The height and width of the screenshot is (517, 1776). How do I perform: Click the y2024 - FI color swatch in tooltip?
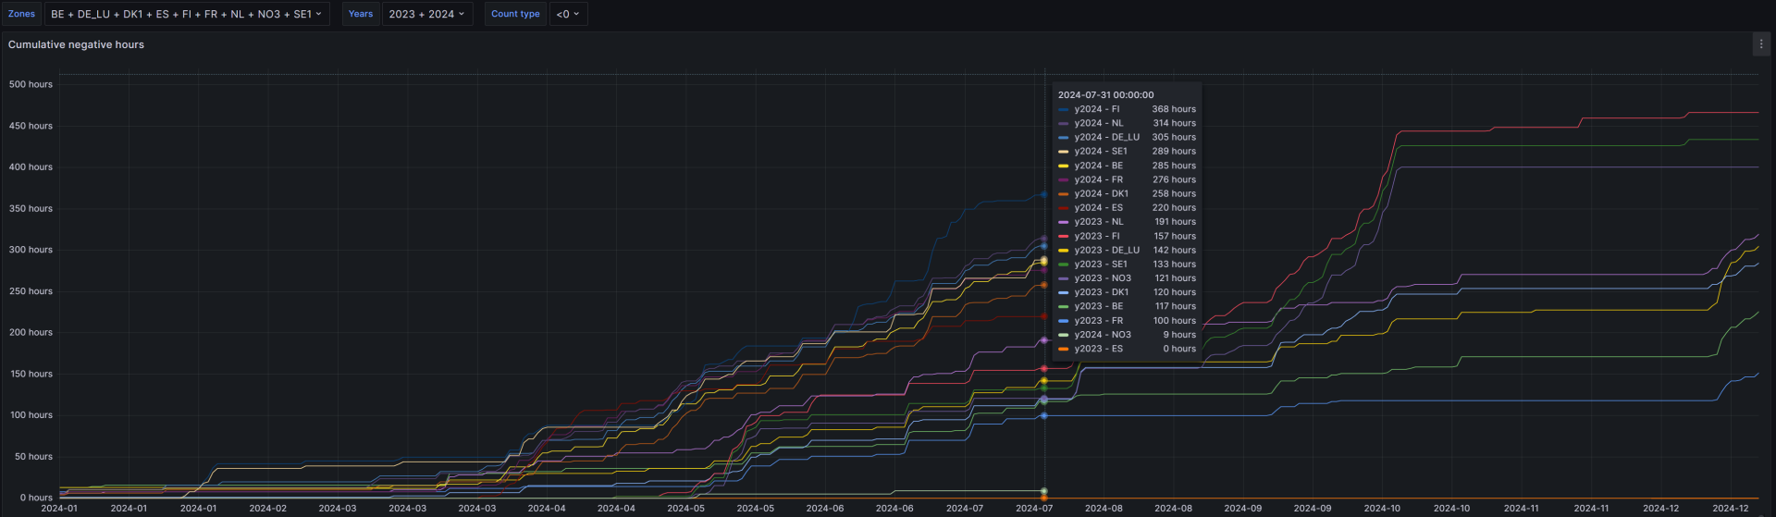point(1064,109)
